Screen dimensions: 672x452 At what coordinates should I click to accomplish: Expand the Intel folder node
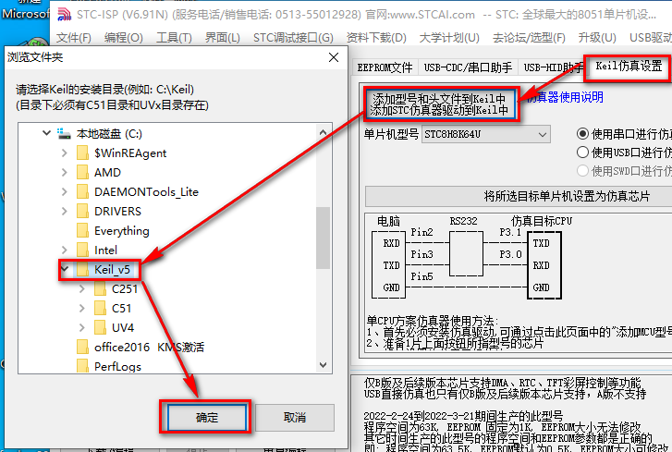[x=65, y=250]
